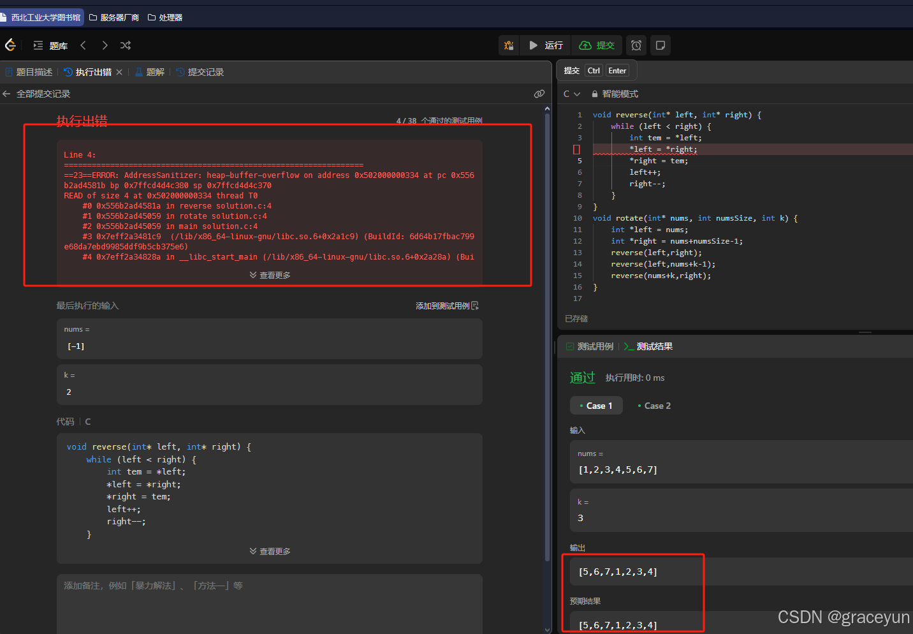Click the debug bug icon
Image resolution: width=913 pixels, height=634 pixels.
tap(509, 45)
